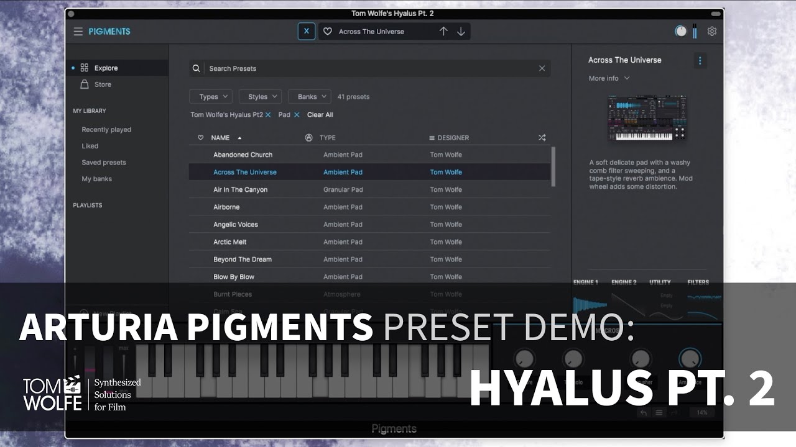Screen dimensions: 796x447
Task: Open Recently played presets
Action: pos(106,130)
